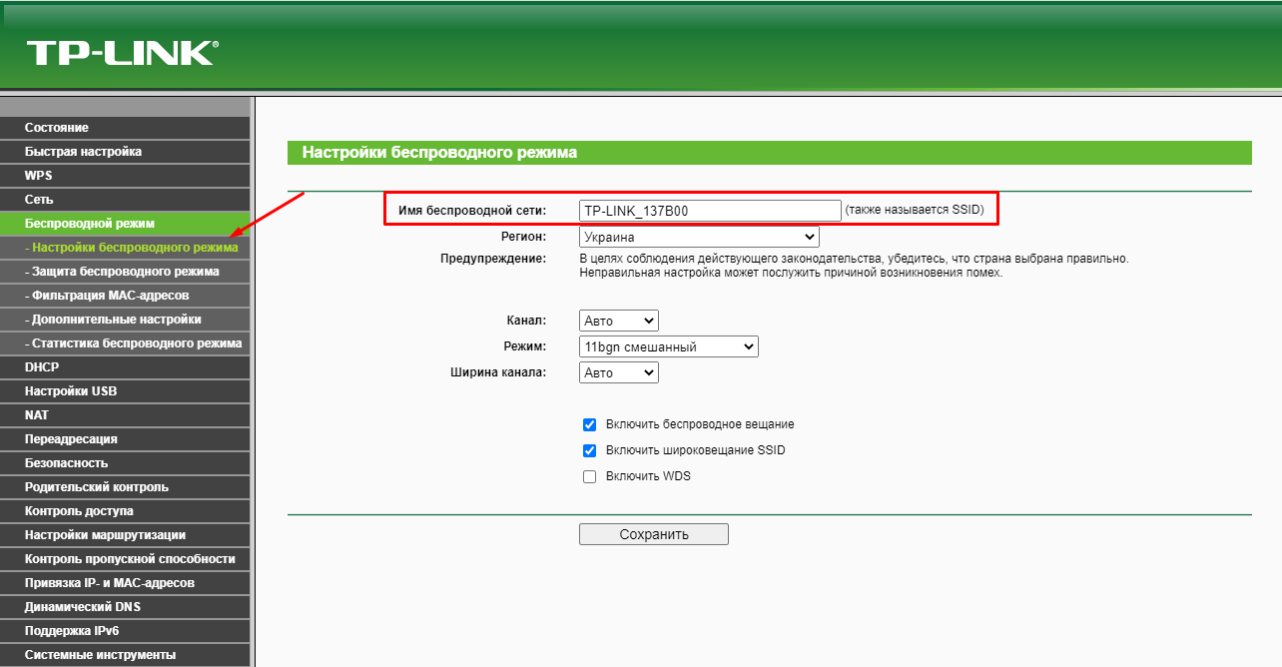1282x667 pixels.
Task: Open Безопасность menu item
Action: click(x=125, y=463)
